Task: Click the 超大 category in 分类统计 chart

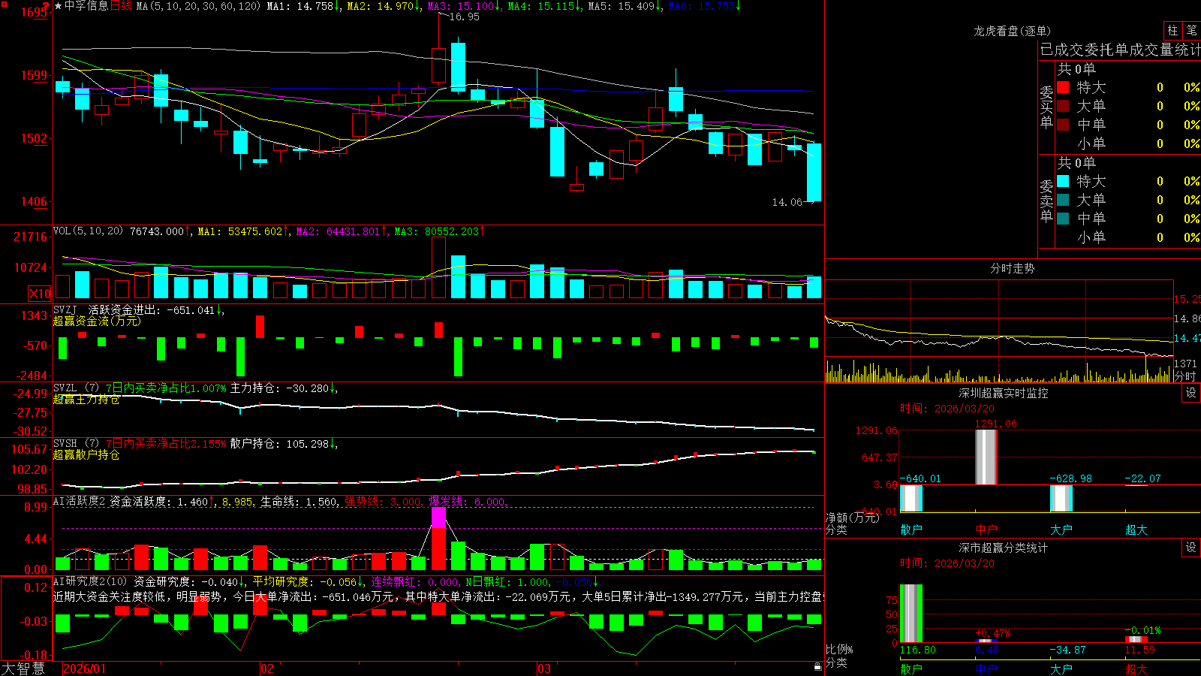Action: pos(1136,668)
